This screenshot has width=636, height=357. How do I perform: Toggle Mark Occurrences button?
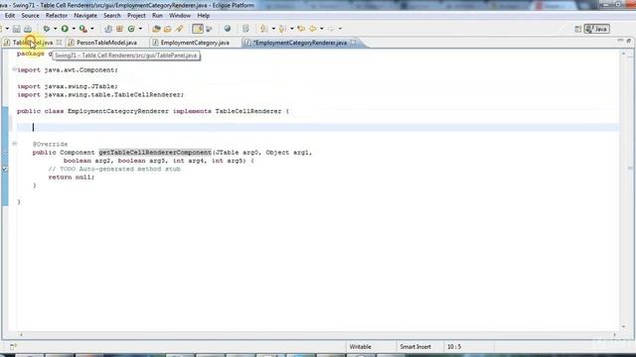198,29
